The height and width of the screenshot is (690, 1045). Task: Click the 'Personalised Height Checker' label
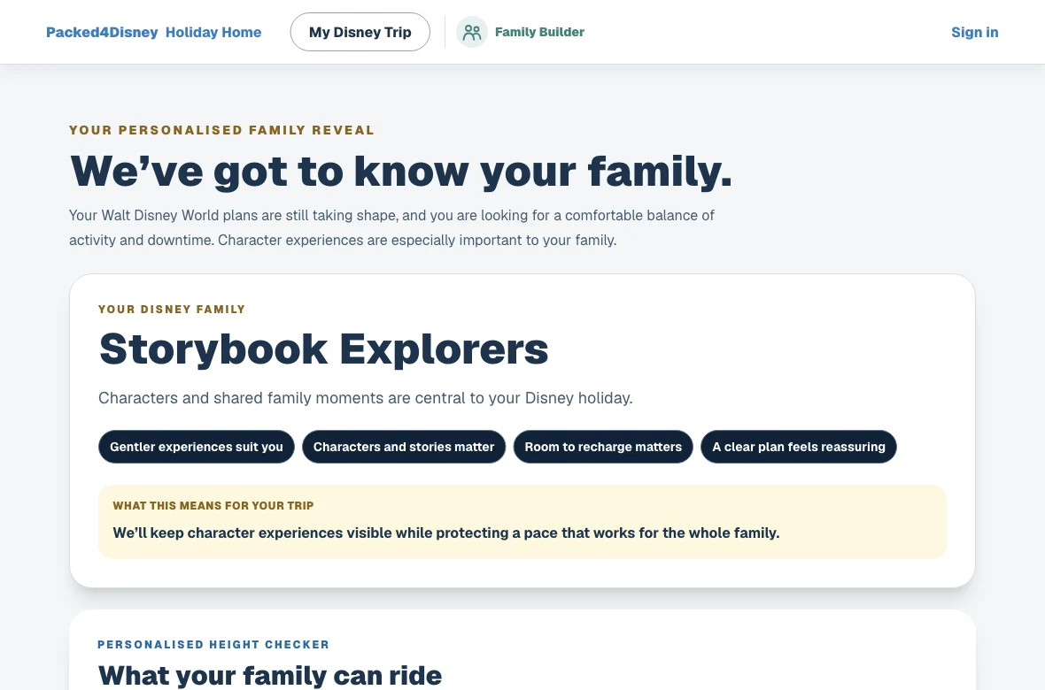[213, 644]
